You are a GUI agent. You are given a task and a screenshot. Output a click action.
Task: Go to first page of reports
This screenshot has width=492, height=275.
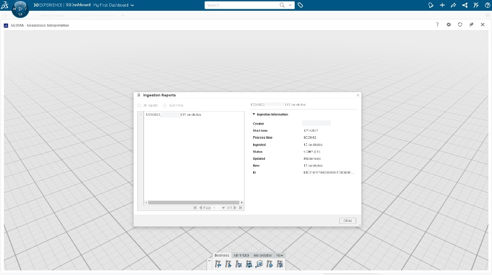(x=195, y=207)
